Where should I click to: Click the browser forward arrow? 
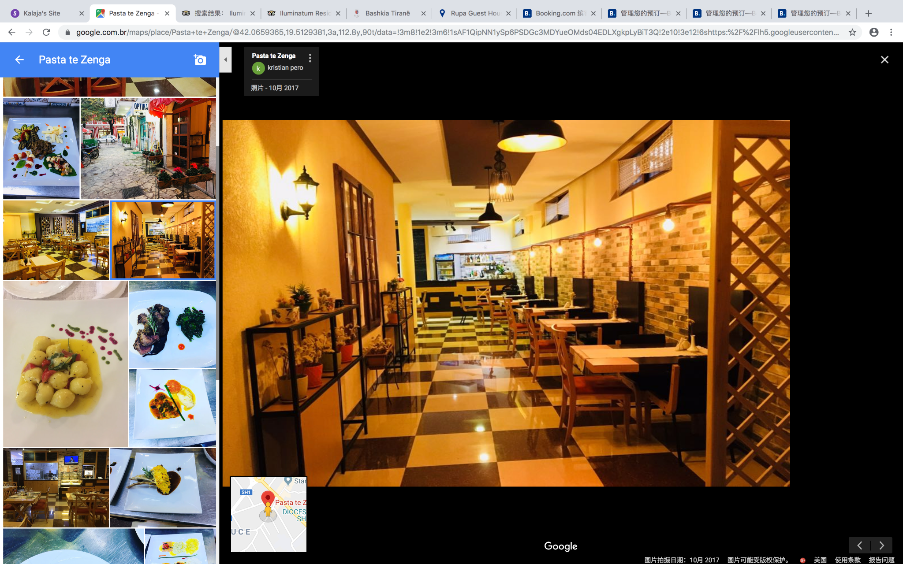point(29,32)
